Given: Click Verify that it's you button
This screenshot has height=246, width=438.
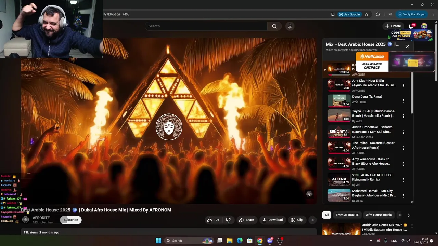Looking at the screenshot, I should point(412,14).
